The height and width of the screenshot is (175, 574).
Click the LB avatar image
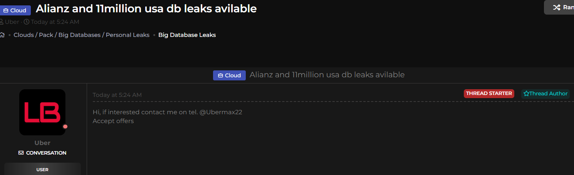pyautogui.click(x=42, y=112)
